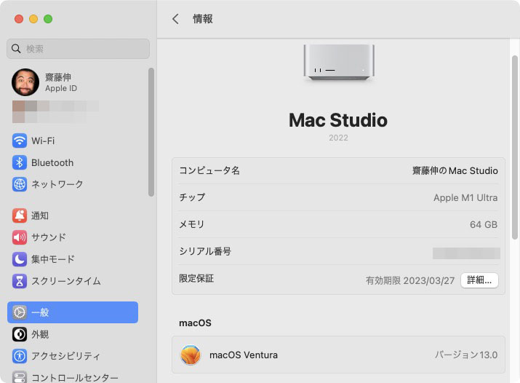Viewport: 520px width, 383px height.
Task: Select スクリーンタイム in sidebar
Action: [66, 281]
